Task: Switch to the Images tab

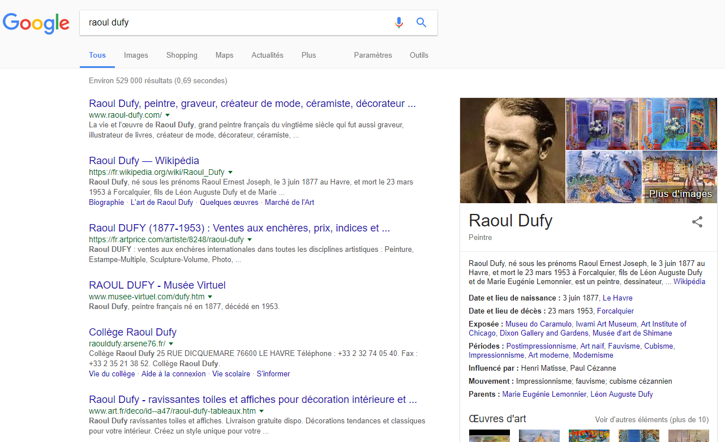Action: point(136,55)
